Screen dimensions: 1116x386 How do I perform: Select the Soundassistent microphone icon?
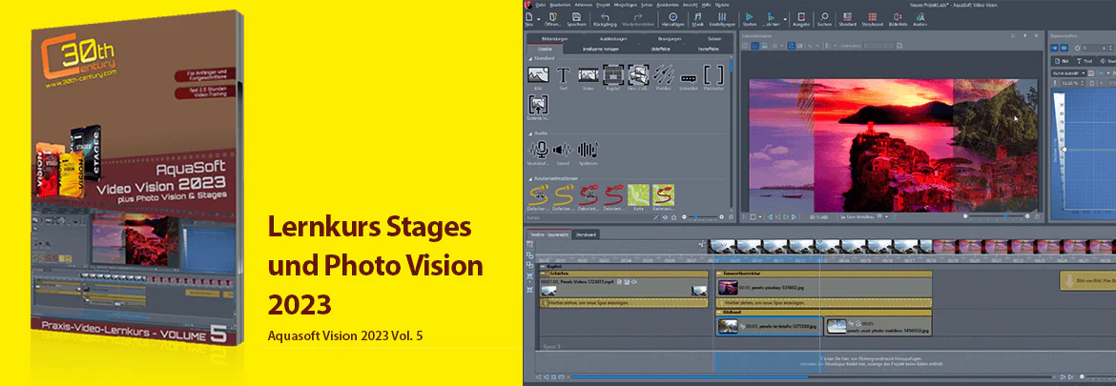540,150
